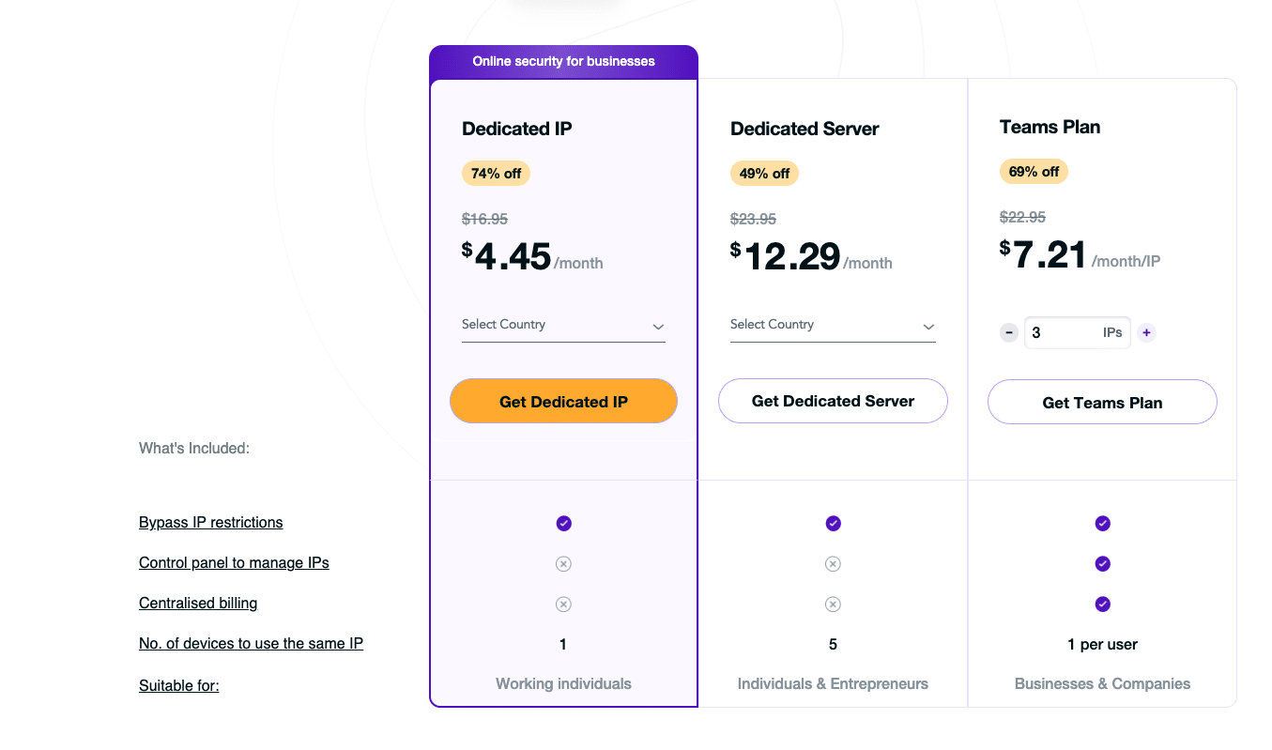Click Dedicated Server's Bypass IP restrictions checkmark

point(833,523)
